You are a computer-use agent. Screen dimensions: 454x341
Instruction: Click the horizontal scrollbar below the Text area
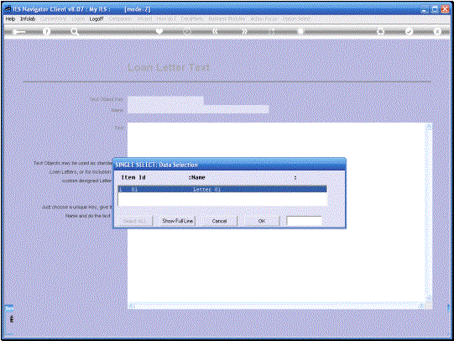(x=276, y=306)
